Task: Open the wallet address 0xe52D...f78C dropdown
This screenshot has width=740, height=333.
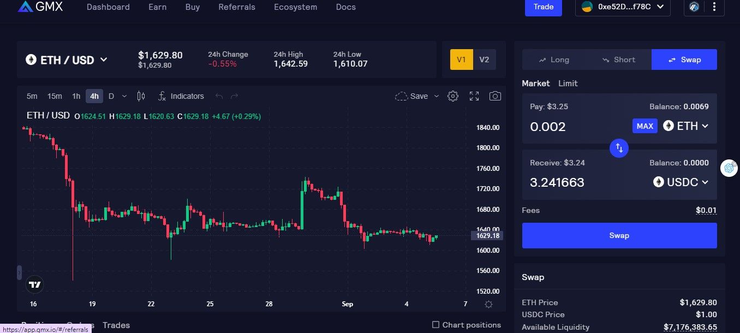Action: (623, 7)
